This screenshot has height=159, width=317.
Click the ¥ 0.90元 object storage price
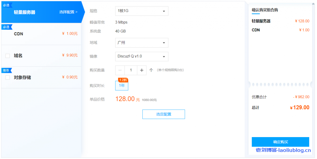70,77
